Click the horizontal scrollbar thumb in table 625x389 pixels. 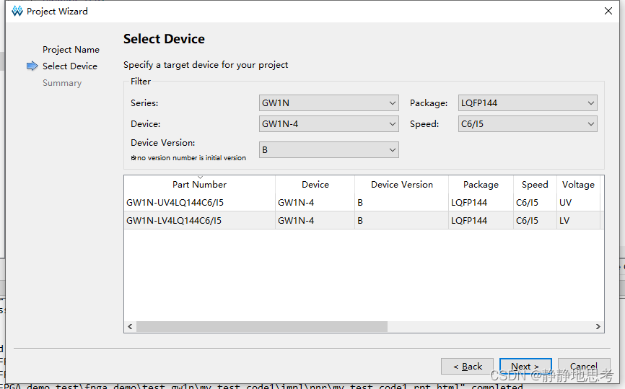click(262, 326)
